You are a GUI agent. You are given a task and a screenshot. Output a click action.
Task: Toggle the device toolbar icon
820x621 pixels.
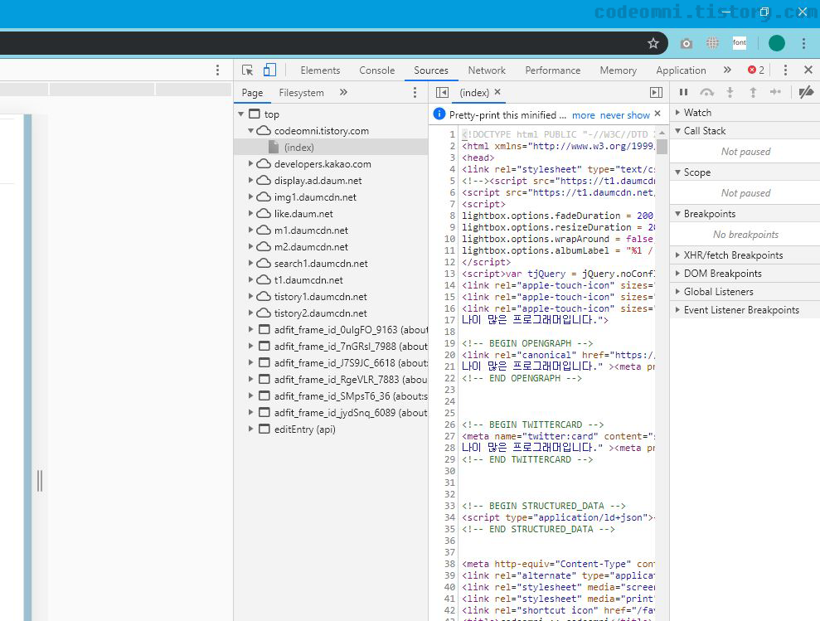pos(269,70)
